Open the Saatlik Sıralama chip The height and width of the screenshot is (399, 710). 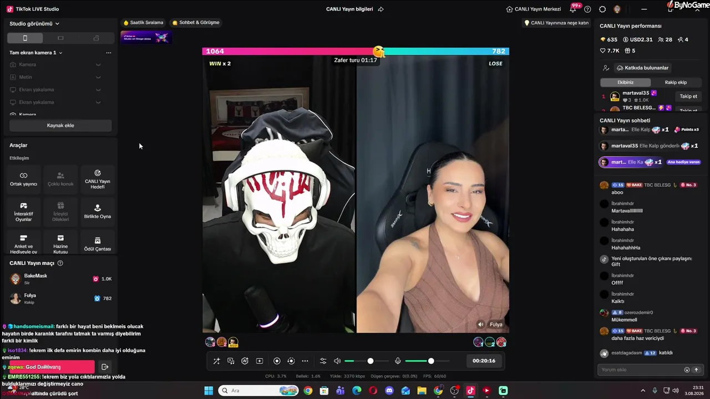click(x=144, y=23)
